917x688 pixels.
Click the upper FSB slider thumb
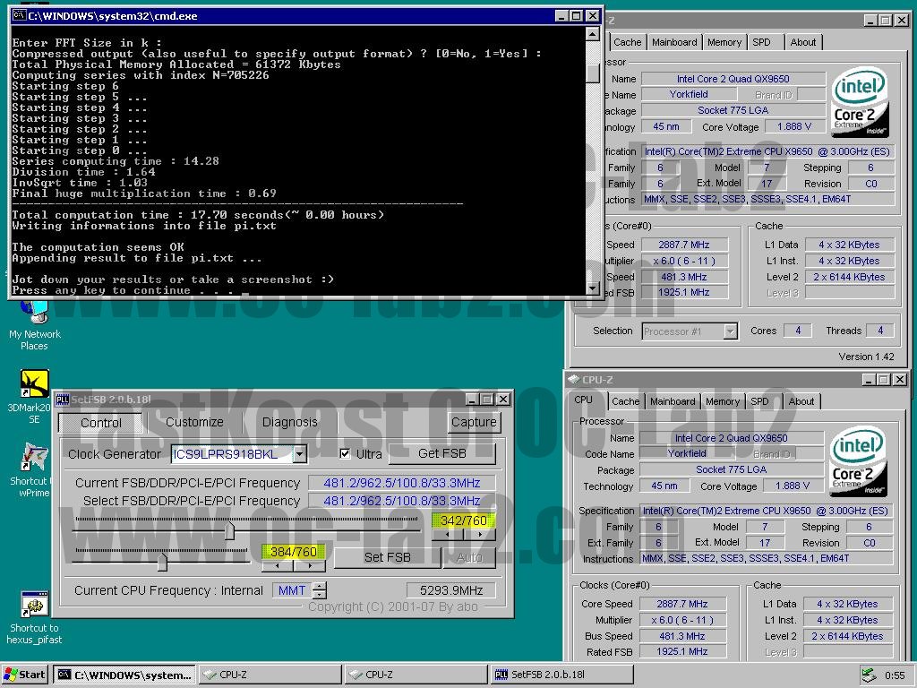pyautogui.click(x=230, y=530)
